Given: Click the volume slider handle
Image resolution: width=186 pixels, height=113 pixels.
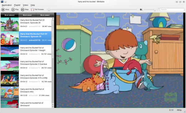Looking at the screenshot, I should point(155,10).
